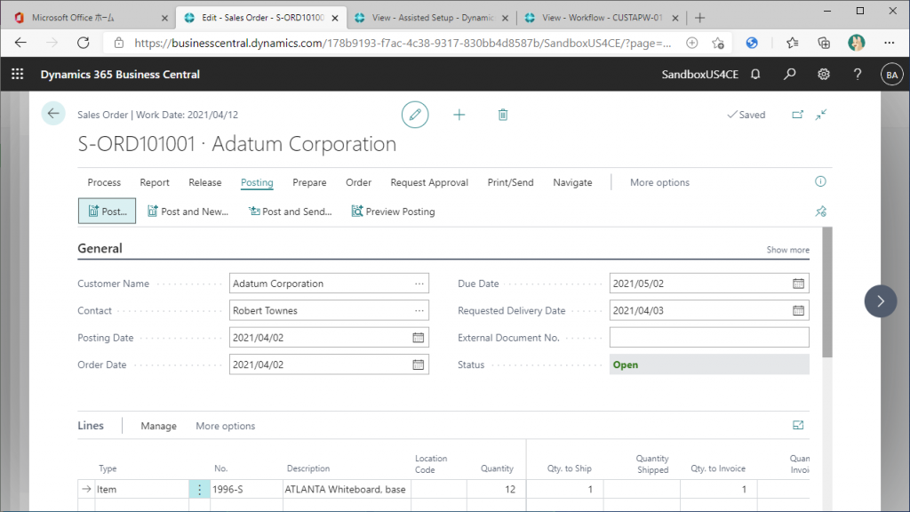Open the page in a new window
Screen dimensions: 910x512
(x=798, y=115)
